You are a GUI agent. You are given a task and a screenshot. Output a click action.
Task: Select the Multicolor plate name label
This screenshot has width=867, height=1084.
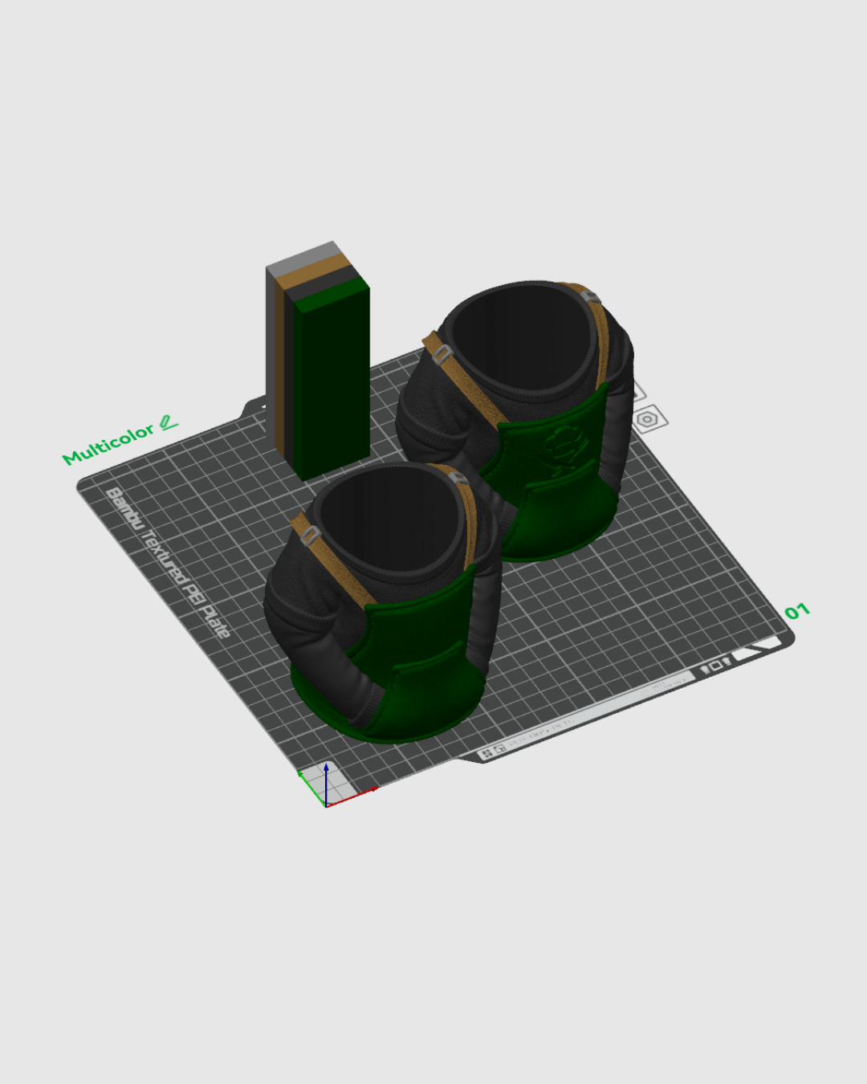tap(108, 444)
